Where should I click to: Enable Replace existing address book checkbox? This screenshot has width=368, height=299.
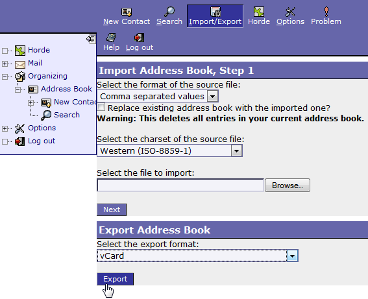click(x=101, y=107)
